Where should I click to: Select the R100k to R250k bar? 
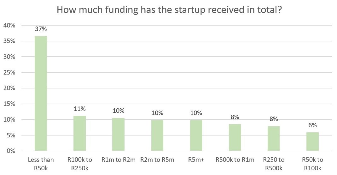click(79, 133)
